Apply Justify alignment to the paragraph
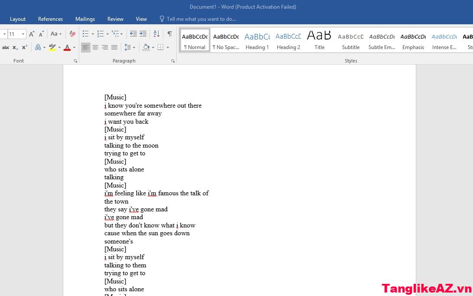 (114, 47)
